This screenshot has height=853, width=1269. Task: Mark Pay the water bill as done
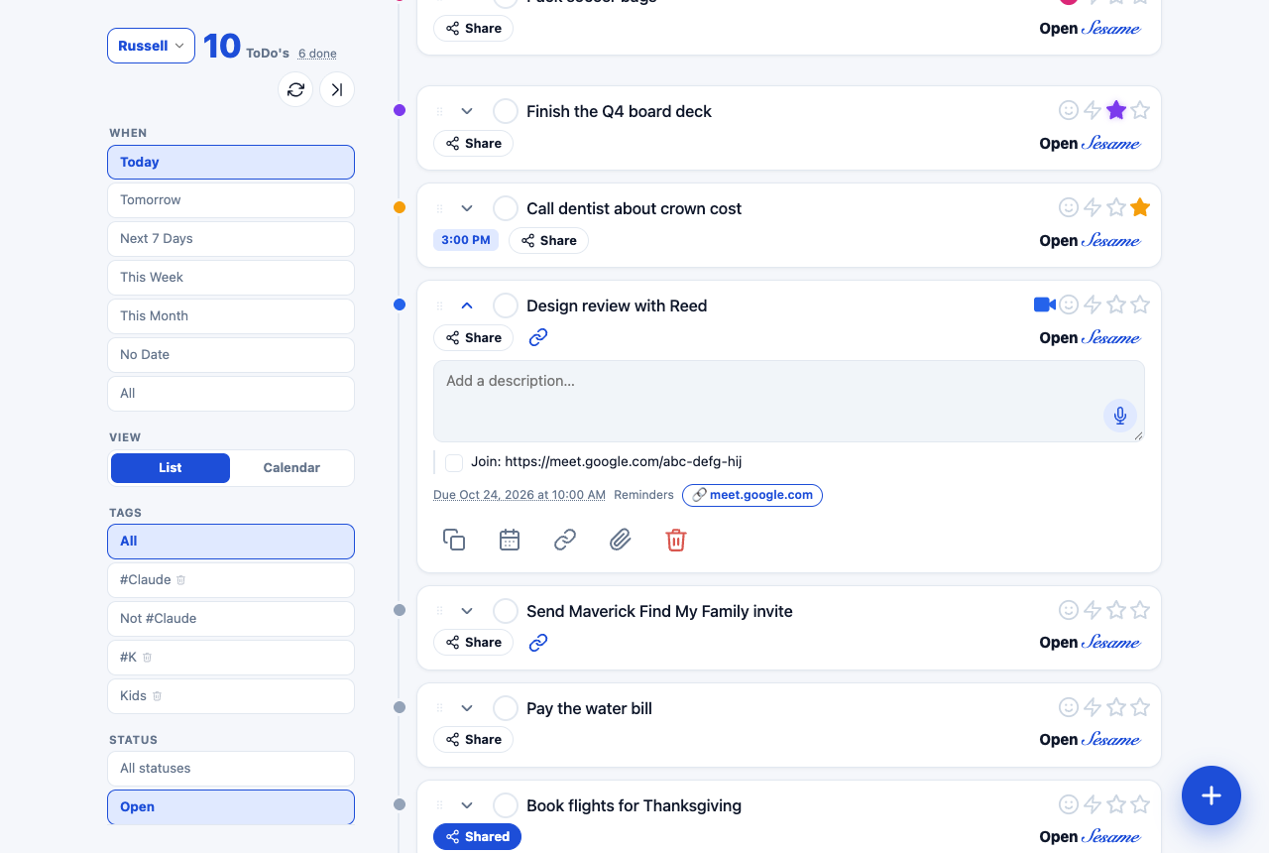pyautogui.click(x=506, y=708)
